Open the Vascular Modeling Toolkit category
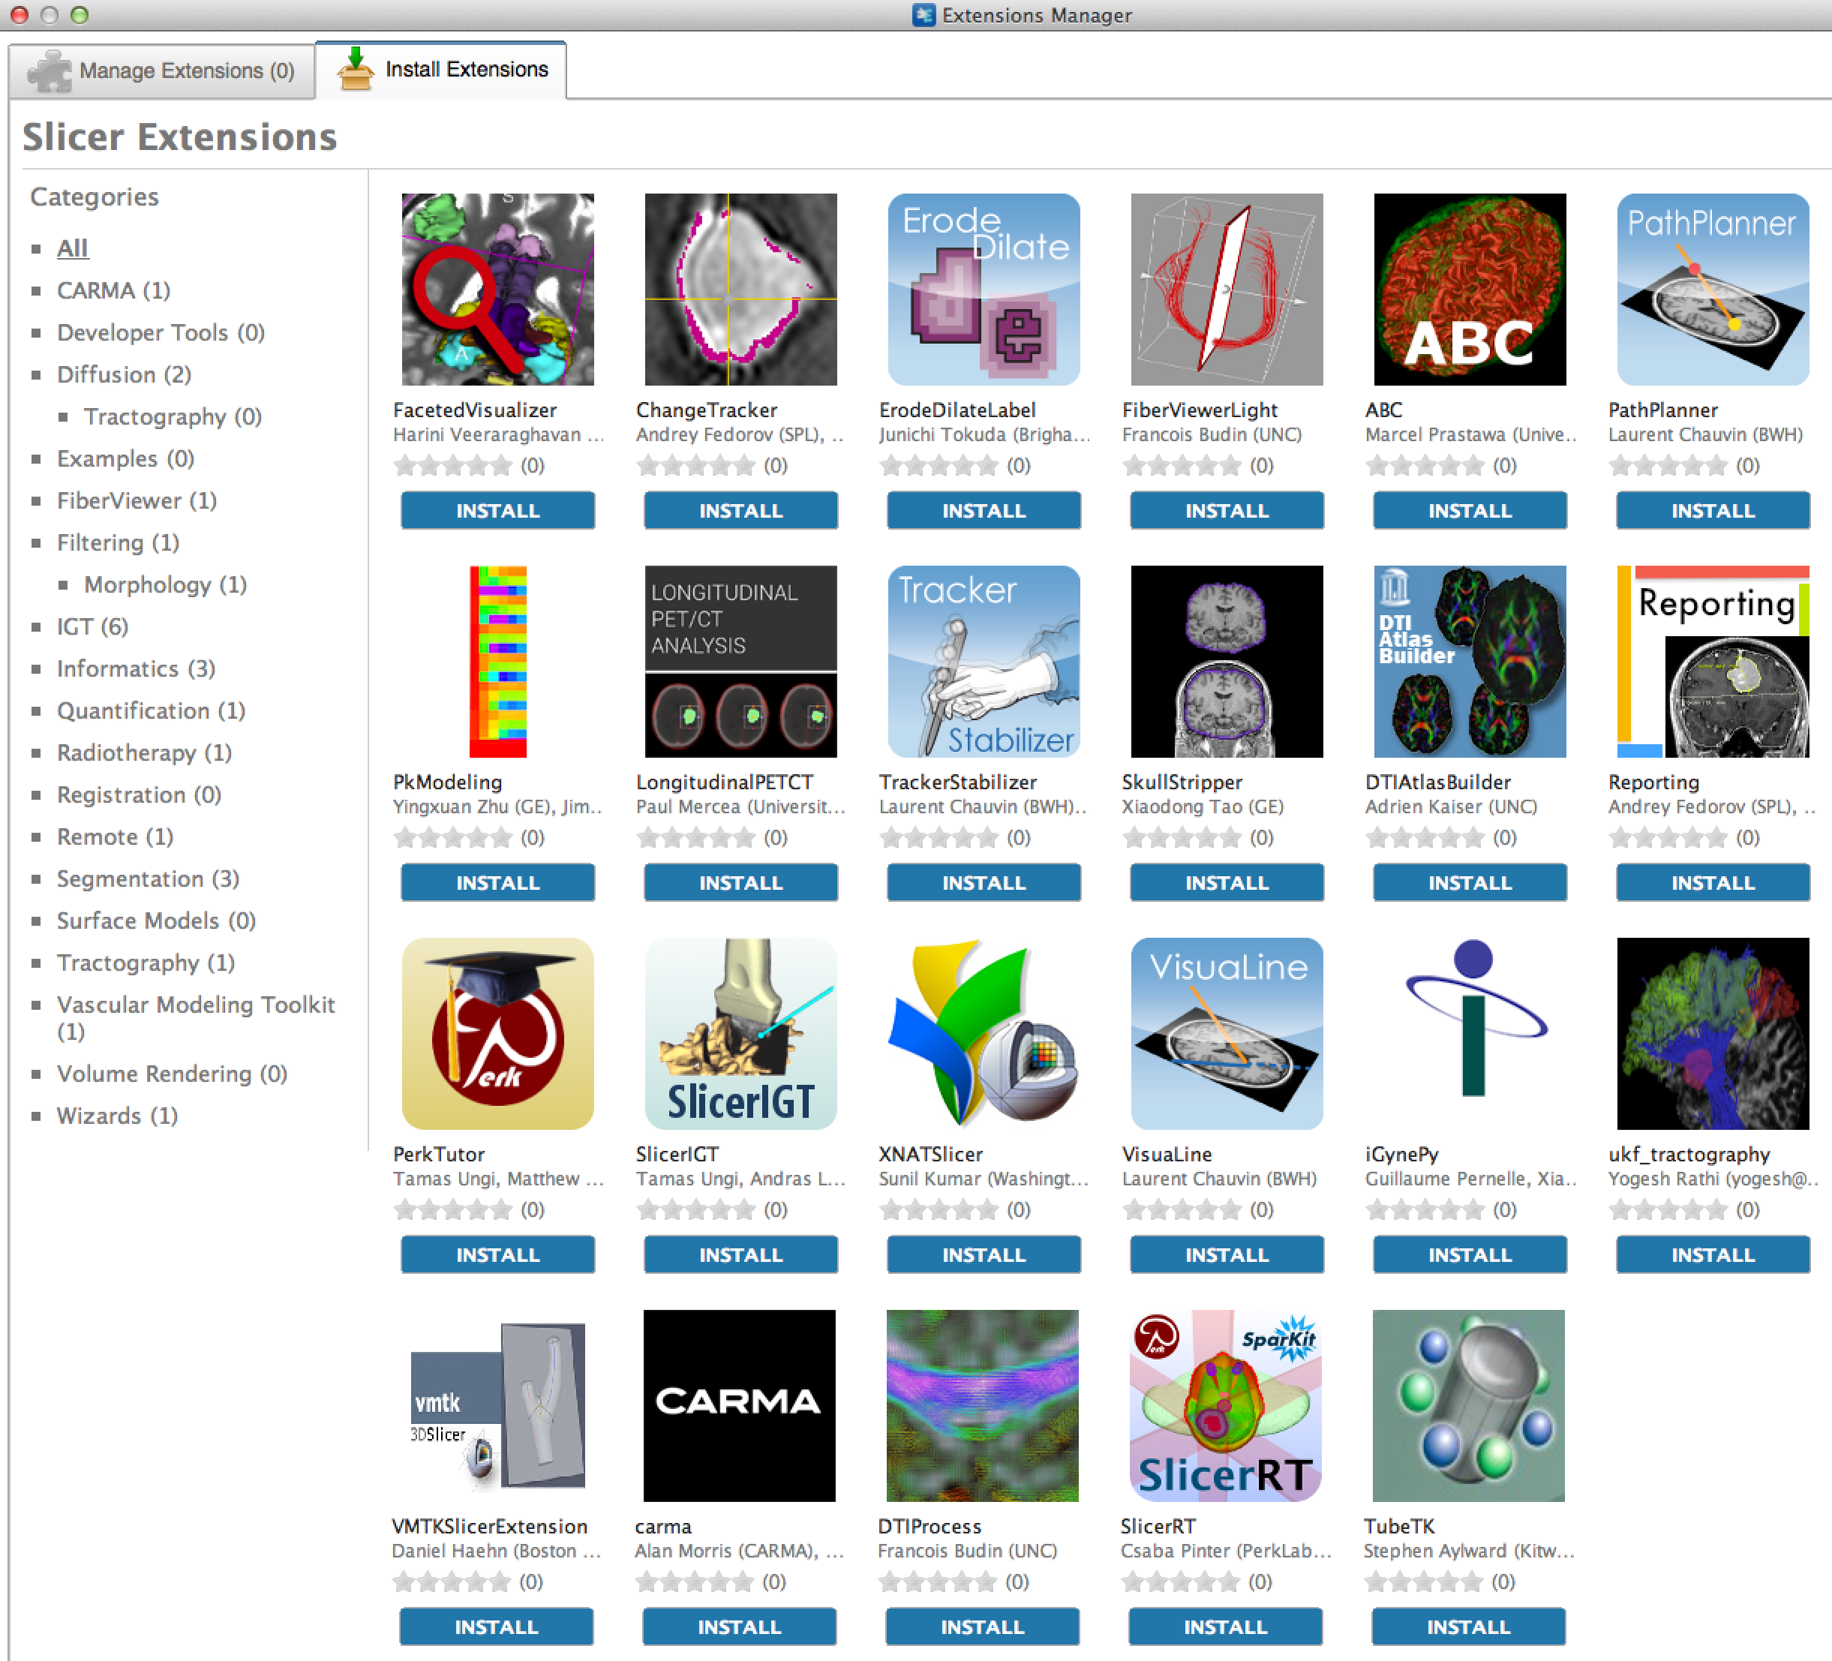This screenshot has width=1832, height=1661. pyautogui.click(x=195, y=1004)
